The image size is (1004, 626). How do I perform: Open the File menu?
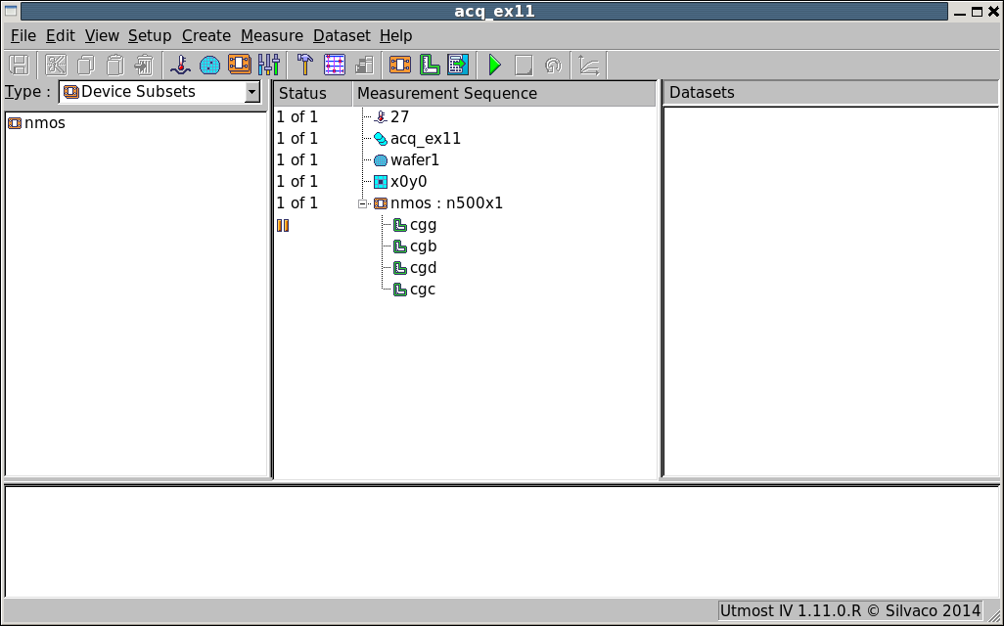pyautogui.click(x=23, y=36)
